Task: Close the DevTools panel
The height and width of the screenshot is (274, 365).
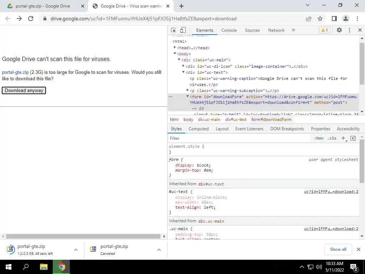Action: click(x=360, y=30)
